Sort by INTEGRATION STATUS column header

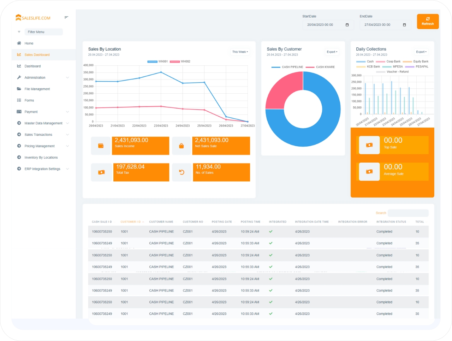(x=391, y=222)
